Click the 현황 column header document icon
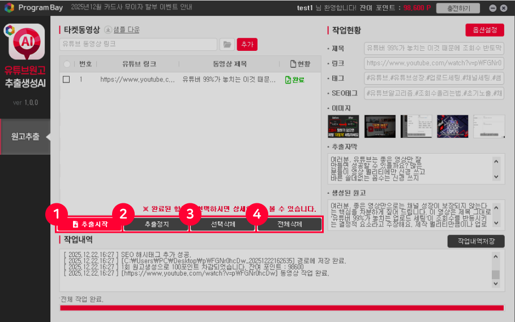Viewport: 515px width, 322px height. 293,64
